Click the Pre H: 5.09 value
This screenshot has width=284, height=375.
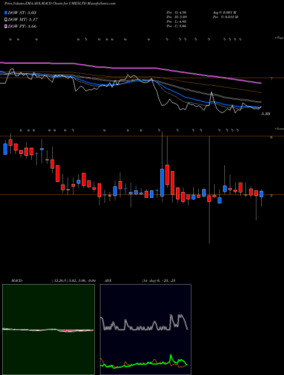(177, 17)
